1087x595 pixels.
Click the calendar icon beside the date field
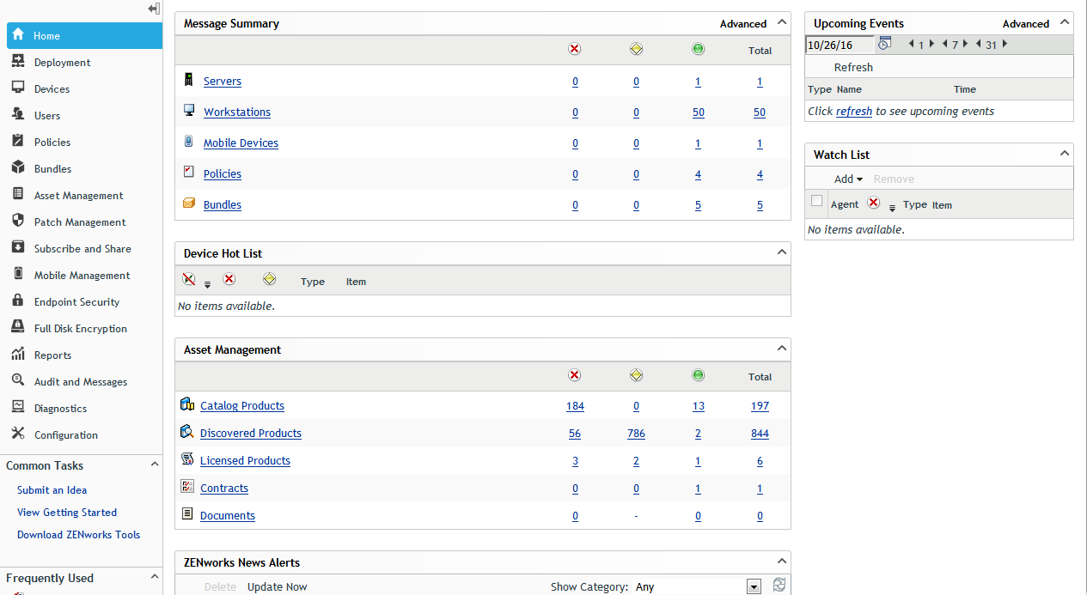[x=884, y=44]
